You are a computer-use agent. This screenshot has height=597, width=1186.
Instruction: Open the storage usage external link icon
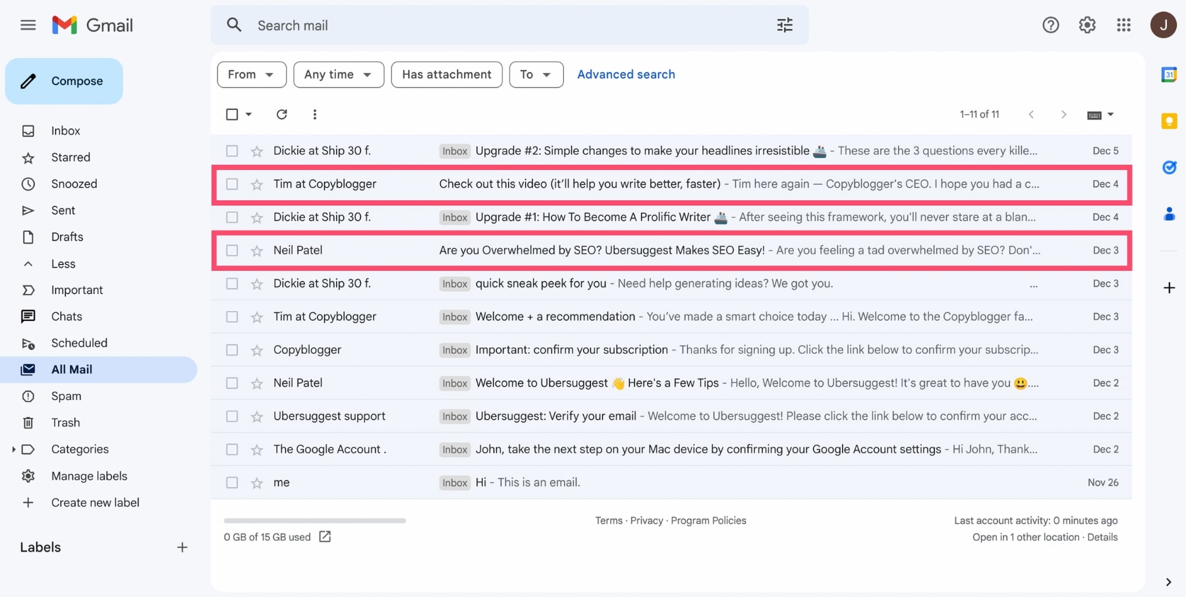click(325, 537)
